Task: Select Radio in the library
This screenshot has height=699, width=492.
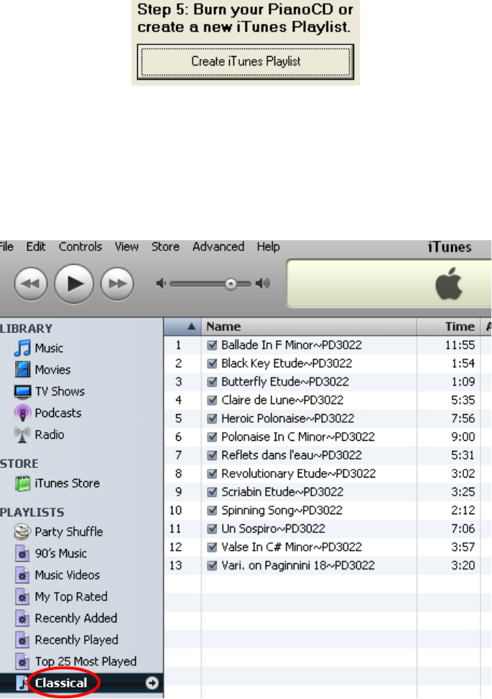Action: 50,434
